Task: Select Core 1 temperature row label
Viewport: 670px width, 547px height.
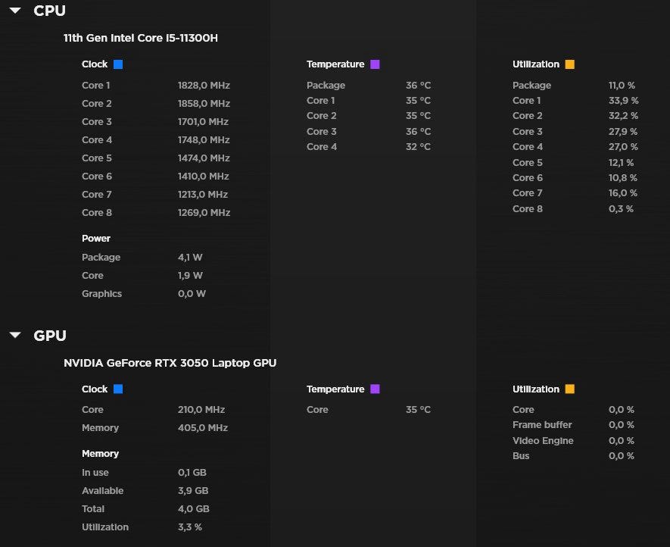Action: click(x=320, y=101)
